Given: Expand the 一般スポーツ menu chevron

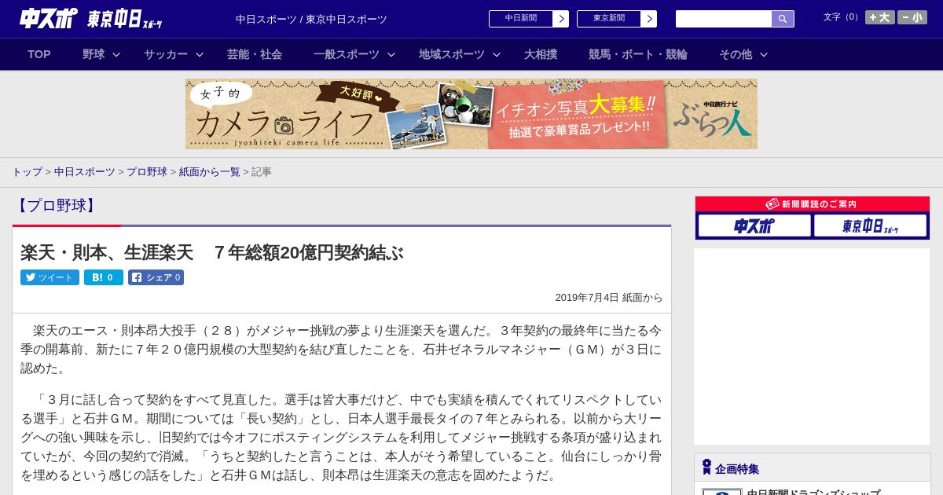Looking at the screenshot, I should point(391,54).
